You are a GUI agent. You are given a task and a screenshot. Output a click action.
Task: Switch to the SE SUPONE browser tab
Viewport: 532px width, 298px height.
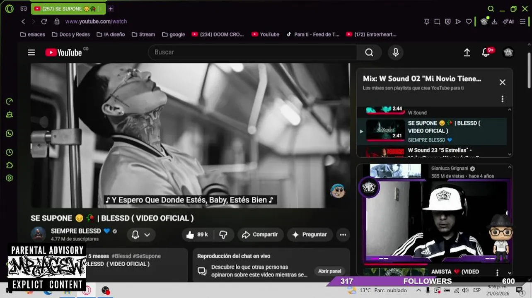pos(68,9)
